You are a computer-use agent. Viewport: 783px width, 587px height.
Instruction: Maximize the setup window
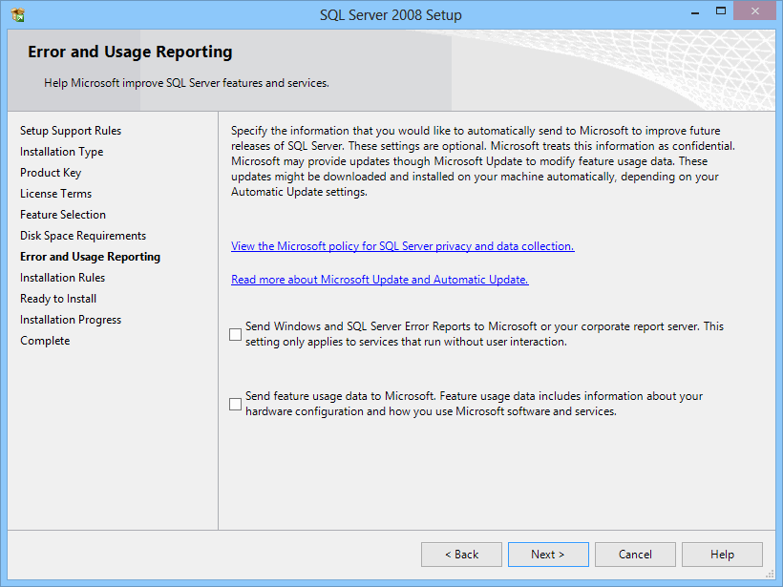721,11
